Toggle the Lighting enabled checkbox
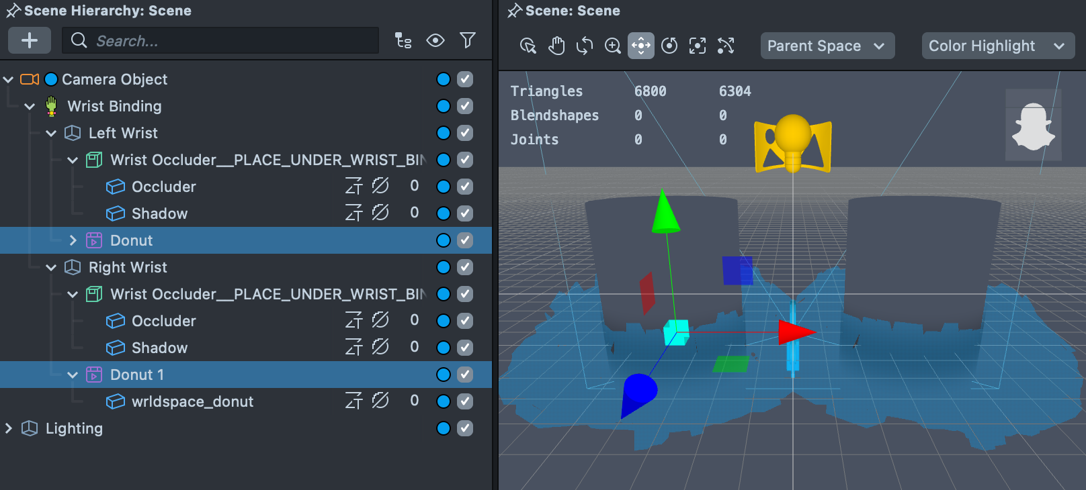This screenshot has width=1086, height=490. tap(465, 428)
